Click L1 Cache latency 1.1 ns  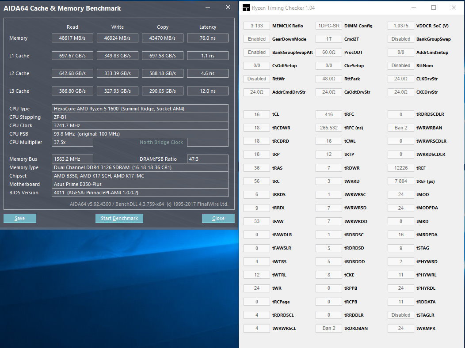tap(208, 56)
